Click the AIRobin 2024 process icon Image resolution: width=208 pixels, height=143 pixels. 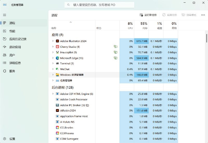[x=57, y=111]
